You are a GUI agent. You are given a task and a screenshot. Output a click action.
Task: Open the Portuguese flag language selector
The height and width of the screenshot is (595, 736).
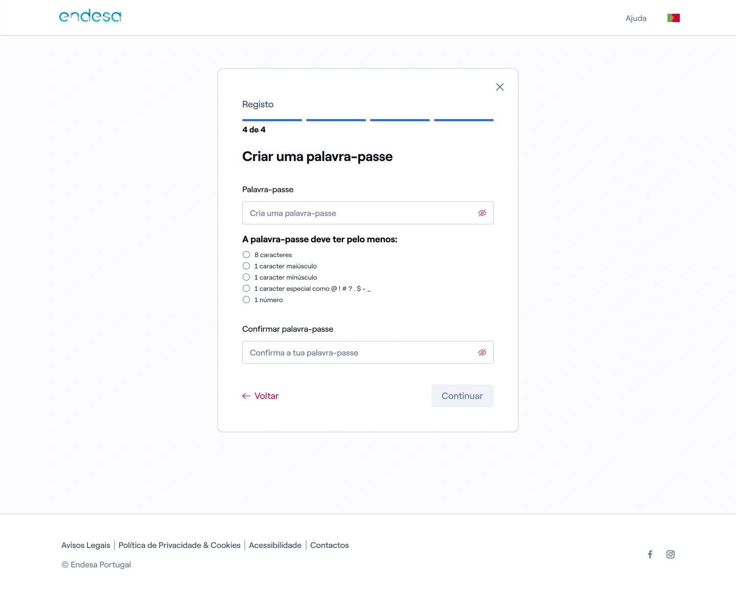click(673, 18)
